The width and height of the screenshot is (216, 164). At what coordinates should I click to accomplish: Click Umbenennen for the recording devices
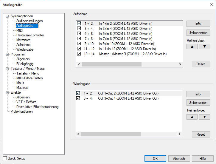point(198,33)
